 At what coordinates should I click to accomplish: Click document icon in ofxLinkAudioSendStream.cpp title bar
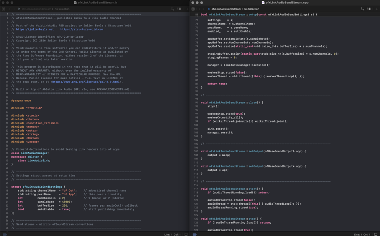click(263, 2)
